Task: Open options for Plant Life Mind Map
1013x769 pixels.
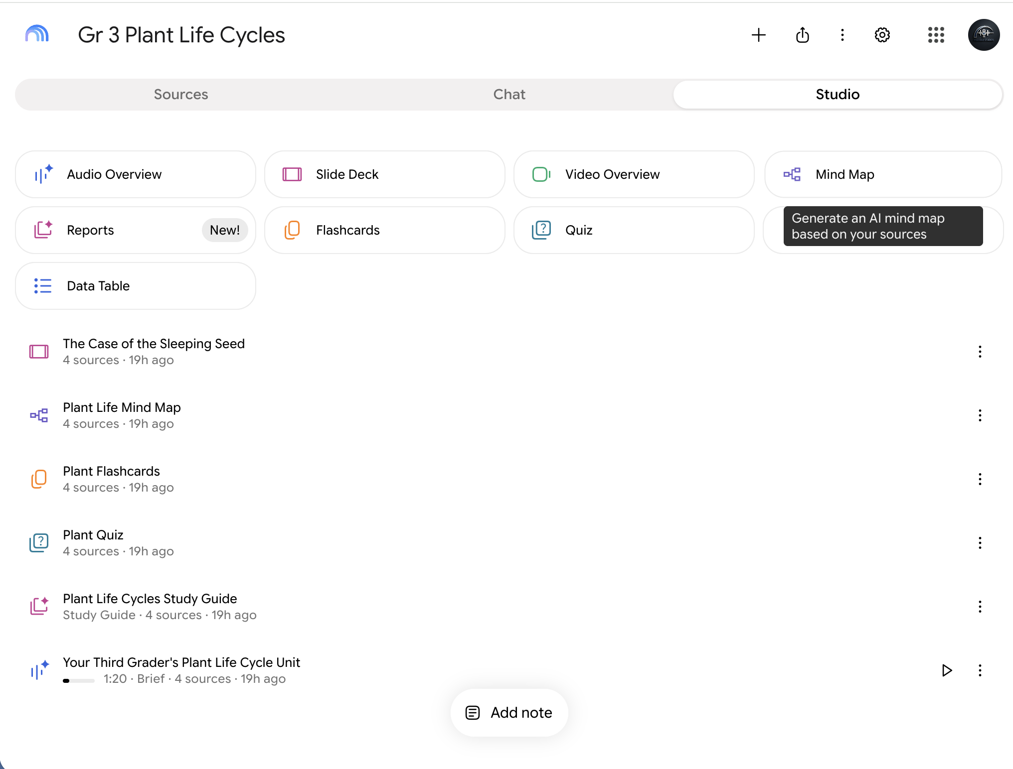Action: click(980, 415)
